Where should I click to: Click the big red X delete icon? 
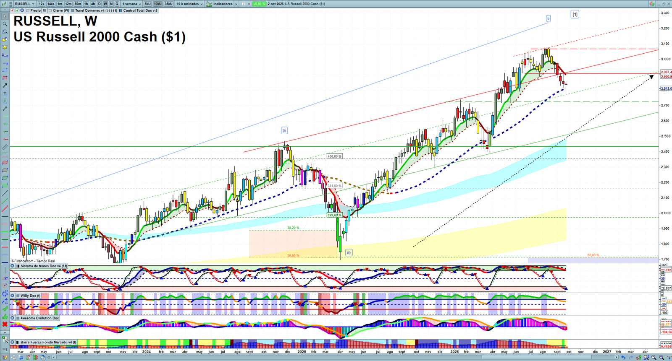pyautogui.click(x=5, y=324)
